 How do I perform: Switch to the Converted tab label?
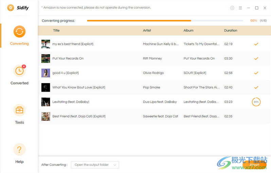coord(19,83)
